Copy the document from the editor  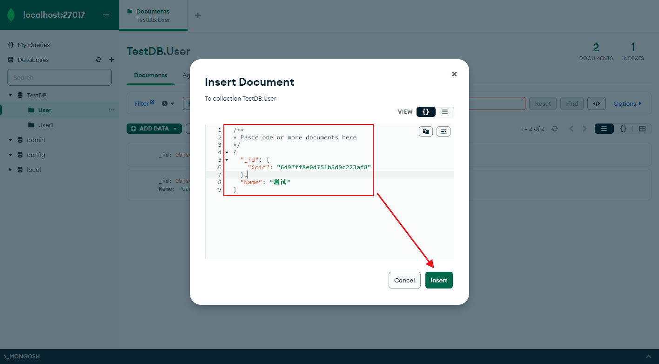[426, 131]
